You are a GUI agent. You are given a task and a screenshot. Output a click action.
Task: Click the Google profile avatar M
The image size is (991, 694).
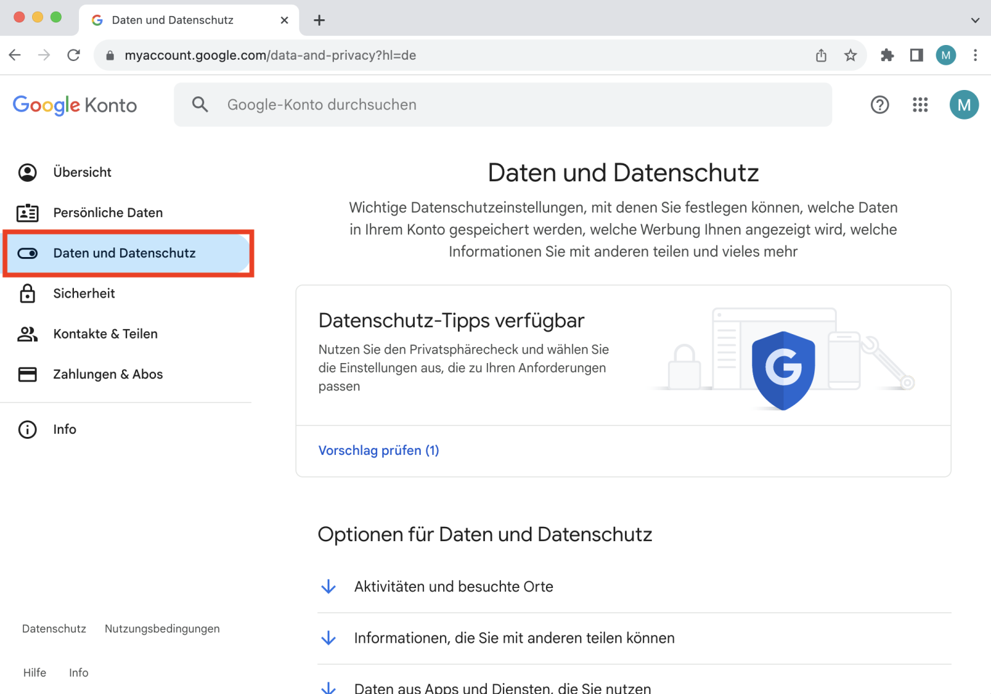click(964, 105)
